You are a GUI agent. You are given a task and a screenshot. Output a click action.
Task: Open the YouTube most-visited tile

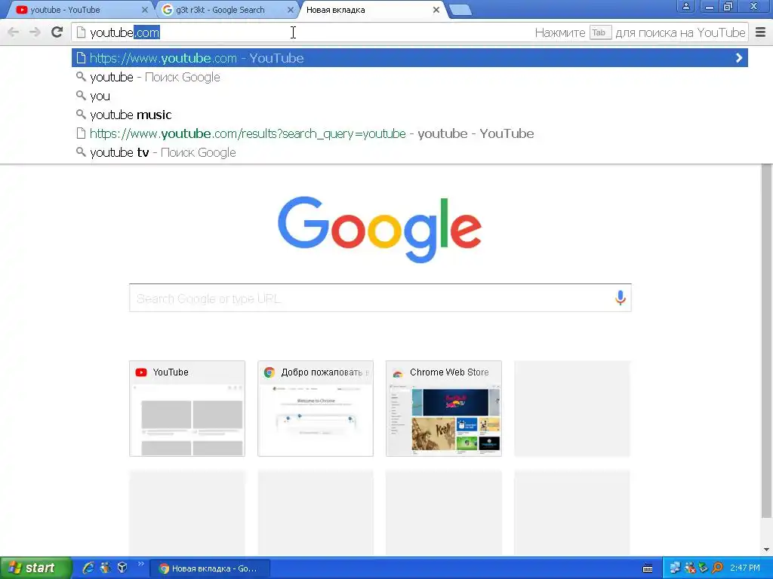coord(187,409)
